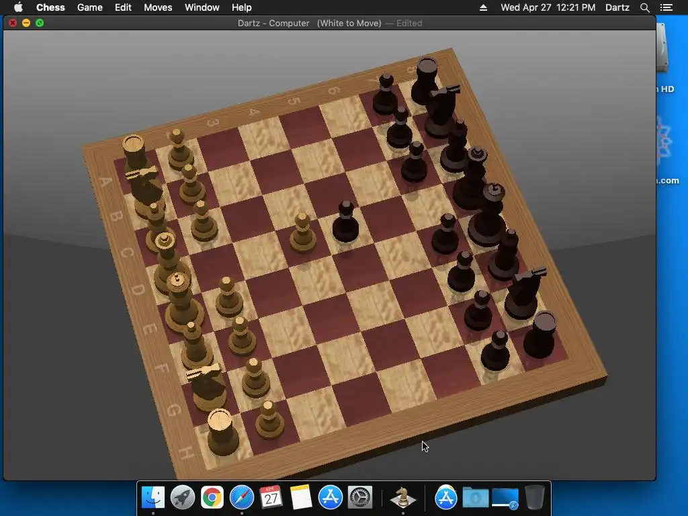The height and width of the screenshot is (516, 688).
Task: Click the black knight on b8
Action: [x=442, y=112]
